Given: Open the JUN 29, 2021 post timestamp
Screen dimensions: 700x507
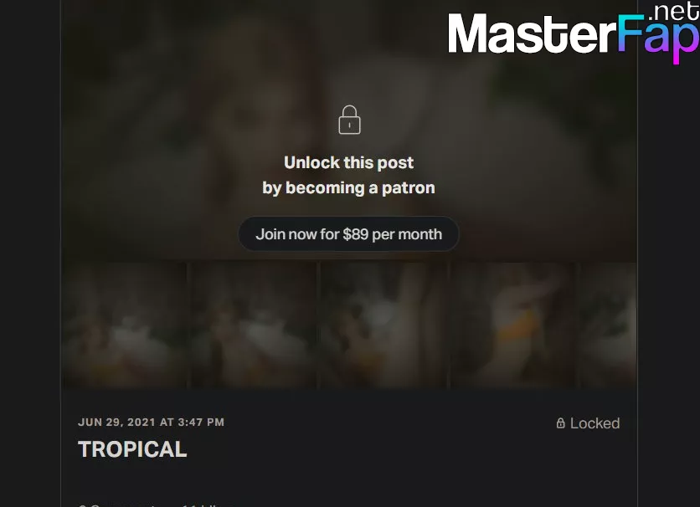Looking at the screenshot, I should coord(151,422).
